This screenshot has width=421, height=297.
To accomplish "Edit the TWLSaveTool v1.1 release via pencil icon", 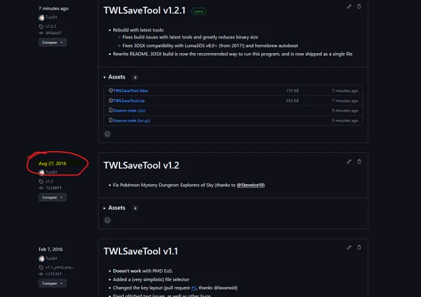I will (349, 248).
